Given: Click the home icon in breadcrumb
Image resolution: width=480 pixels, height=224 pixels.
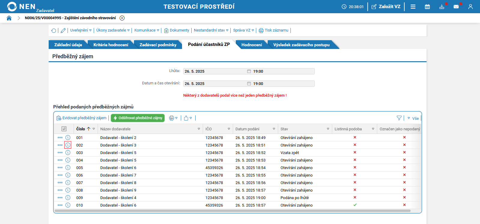Looking at the screenshot, I should pyautogui.click(x=9, y=18).
